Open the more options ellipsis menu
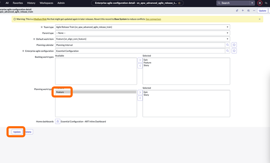Viewport: 270px width, 163px height. click(254, 10)
